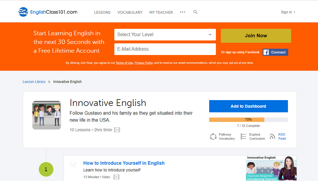
Task: Click the video icon beside 13 Minutes
Action: [116, 177]
